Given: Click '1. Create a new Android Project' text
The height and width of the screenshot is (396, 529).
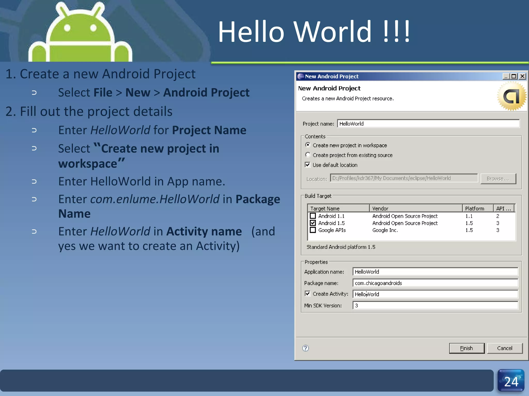Looking at the screenshot, I should [x=100, y=74].
